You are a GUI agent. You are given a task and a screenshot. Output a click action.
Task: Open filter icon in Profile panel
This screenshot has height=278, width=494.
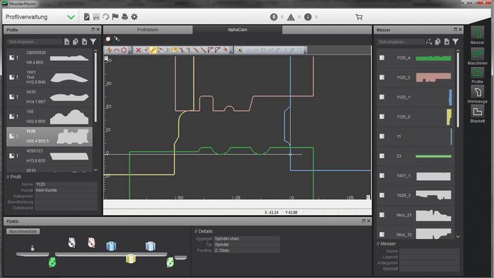(93, 42)
